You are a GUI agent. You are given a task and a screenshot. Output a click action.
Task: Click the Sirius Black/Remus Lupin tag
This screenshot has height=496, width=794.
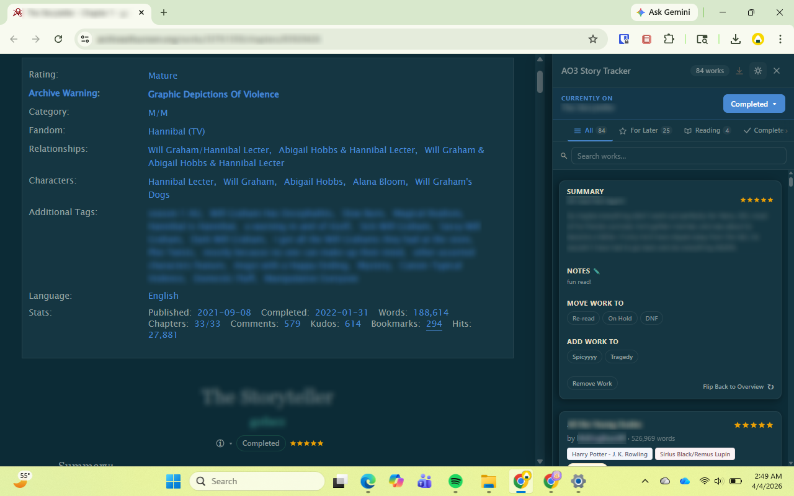pyautogui.click(x=695, y=454)
